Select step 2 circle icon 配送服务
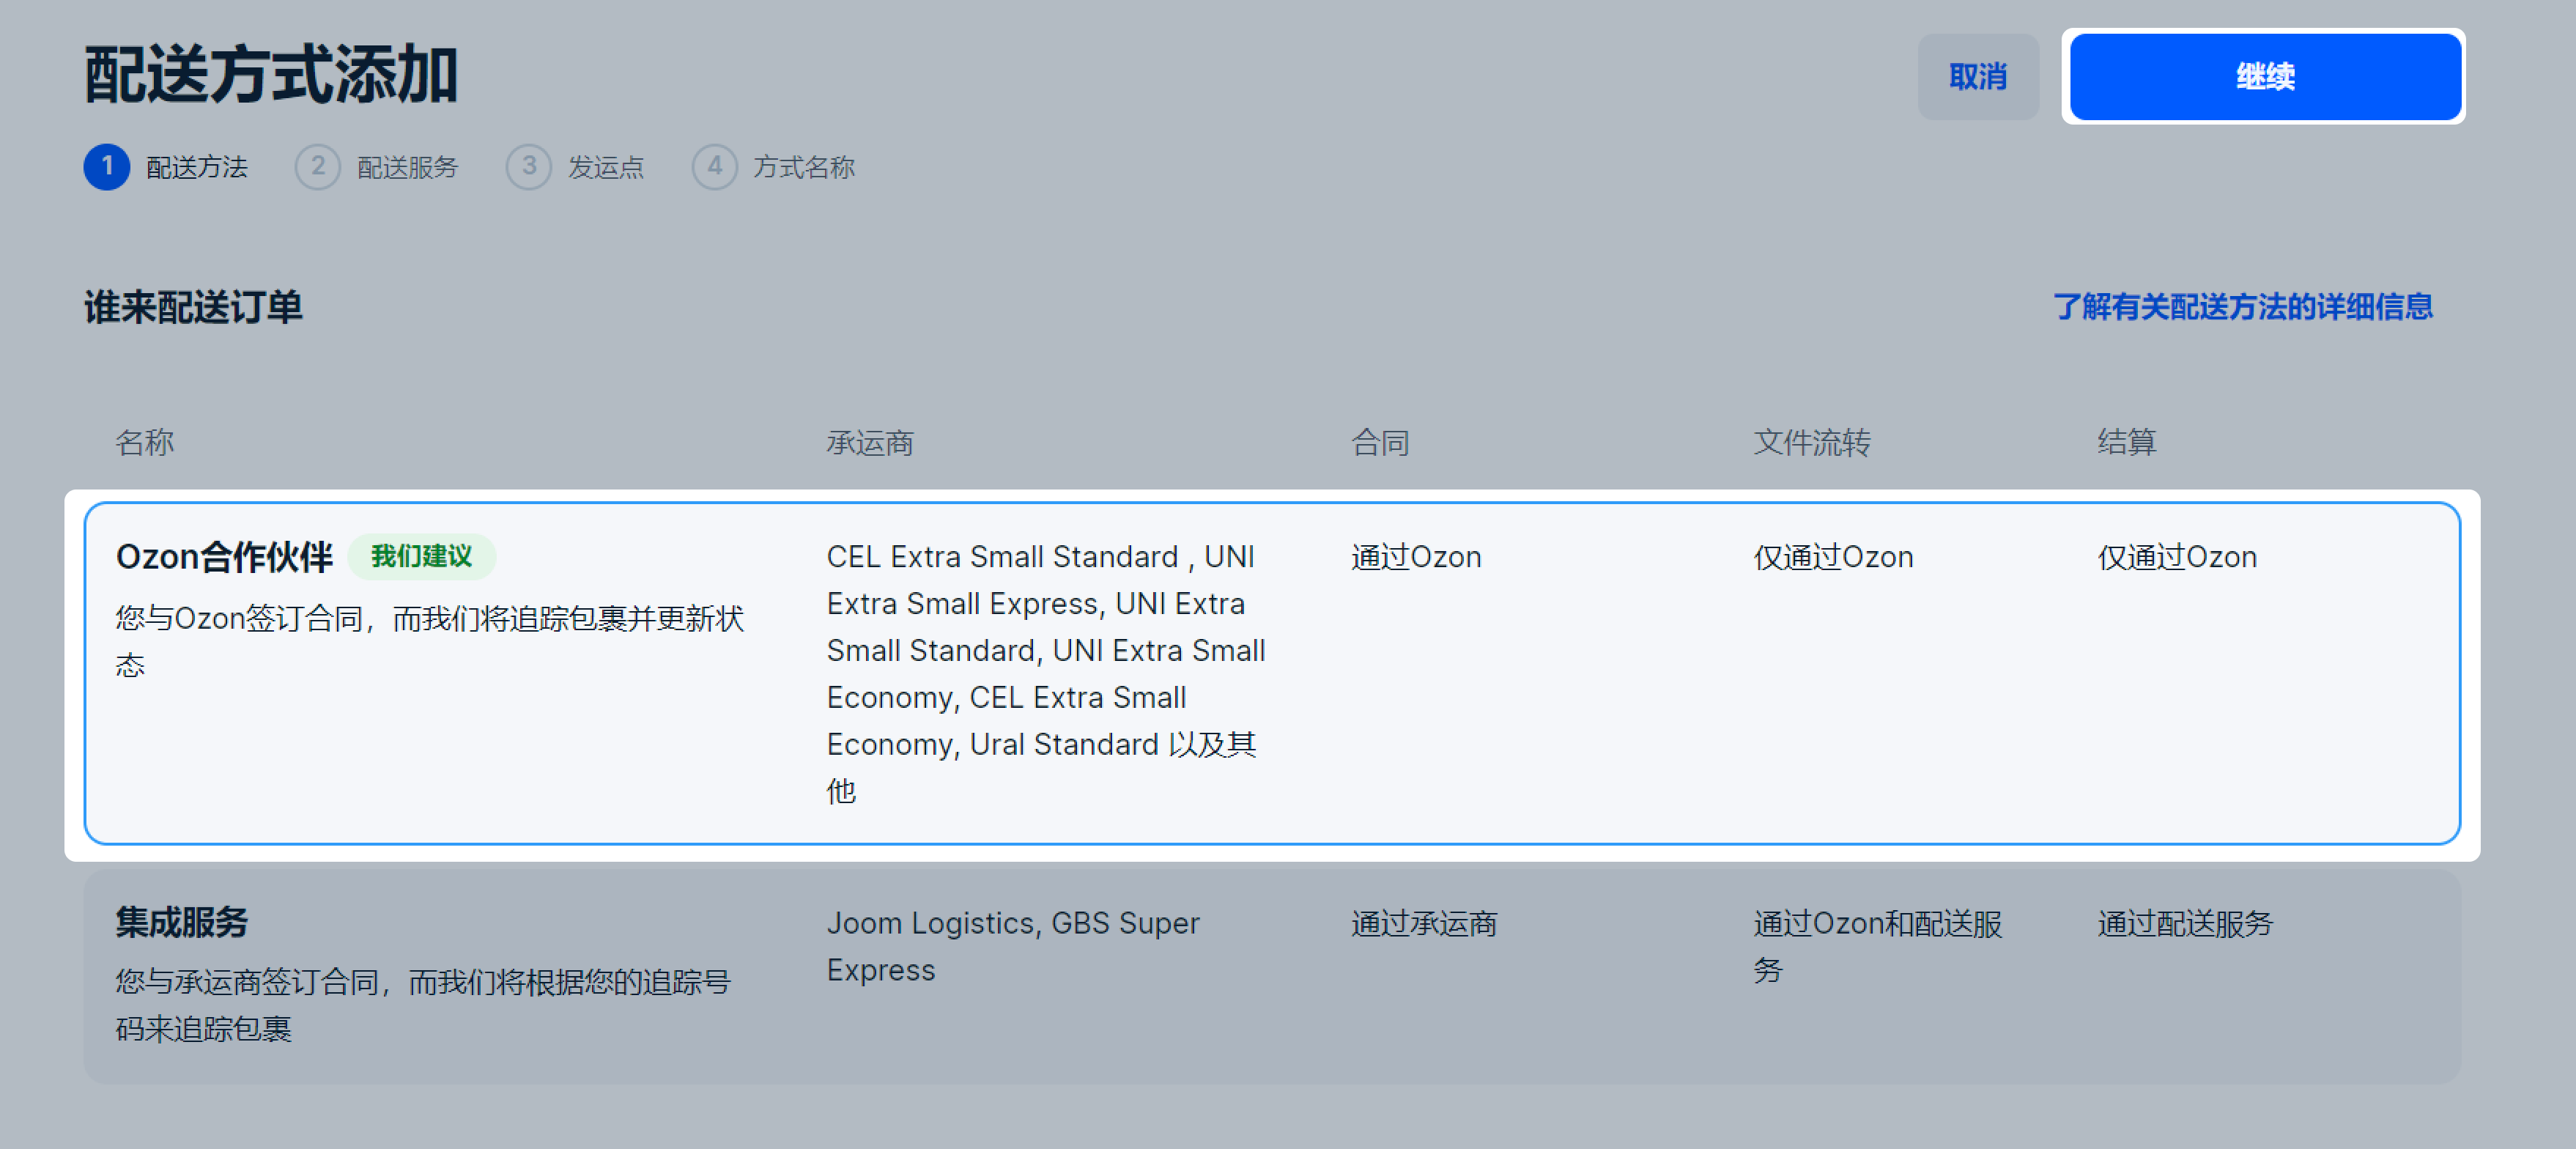This screenshot has width=2576, height=1149. pyautogui.click(x=317, y=167)
